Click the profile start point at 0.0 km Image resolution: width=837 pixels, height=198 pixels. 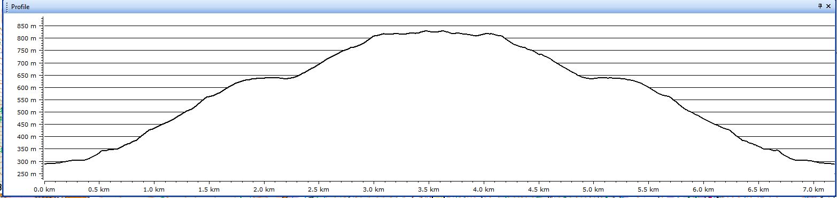coord(44,163)
